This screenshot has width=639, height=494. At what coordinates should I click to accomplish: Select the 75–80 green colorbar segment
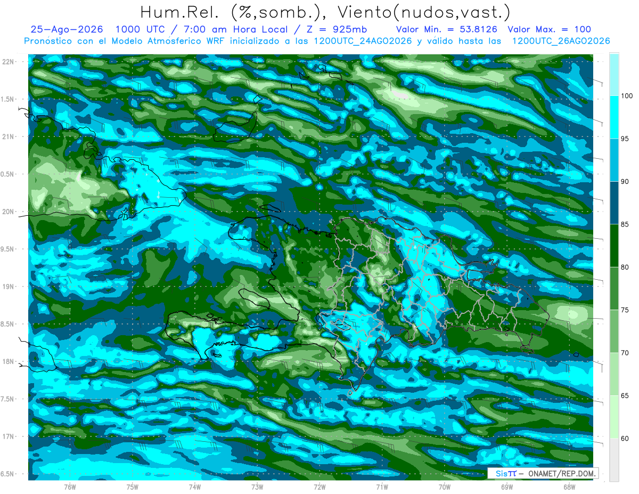tap(614, 288)
